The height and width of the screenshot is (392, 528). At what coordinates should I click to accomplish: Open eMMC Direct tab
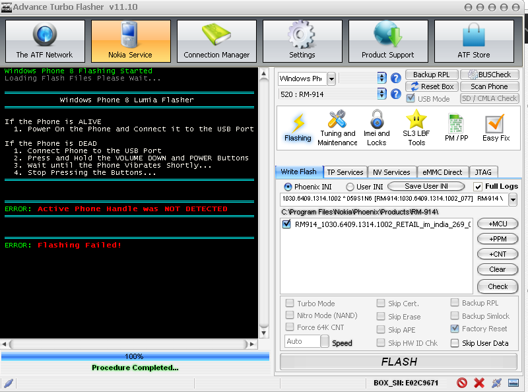coord(442,172)
